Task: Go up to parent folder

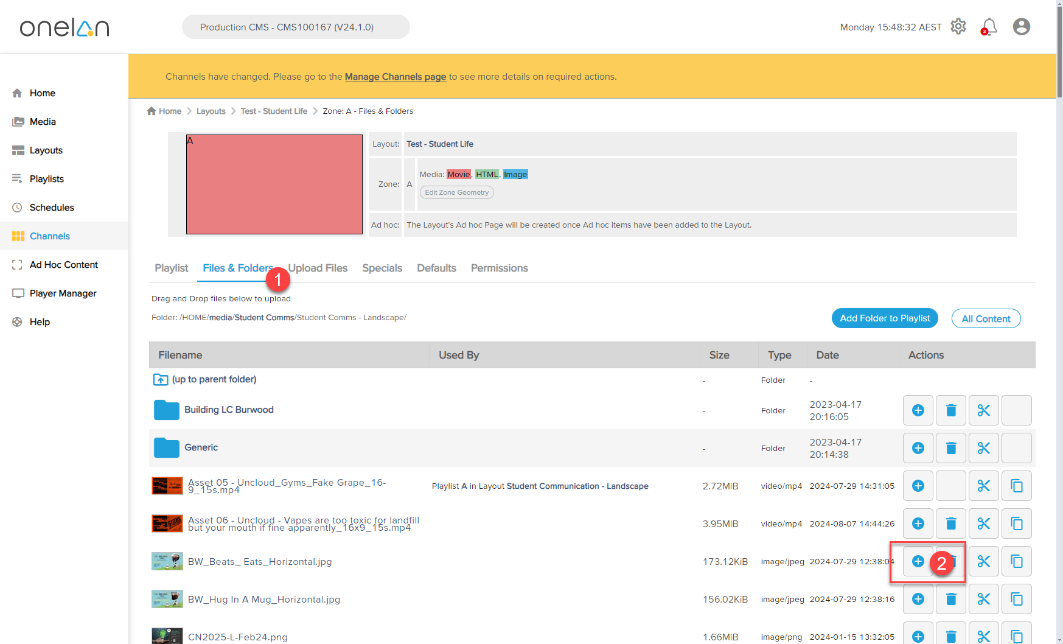Action: (x=214, y=379)
